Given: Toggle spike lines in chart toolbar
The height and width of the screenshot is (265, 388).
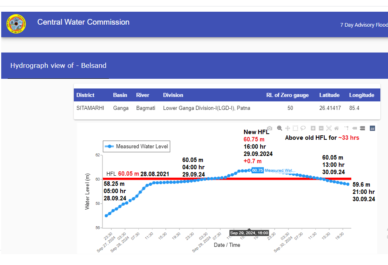Looking at the screenshot, I should point(346,128).
